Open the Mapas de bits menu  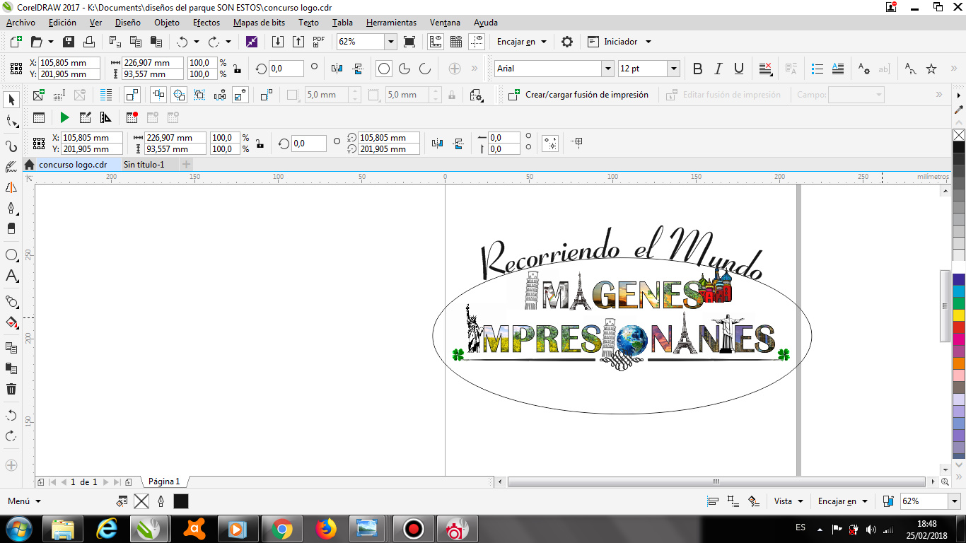pyautogui.click(x=259, y=23)
